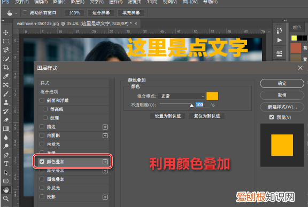This screenshot has height=207, width=308.
Task: Select the Eraser tool
Action: (6, 120)
